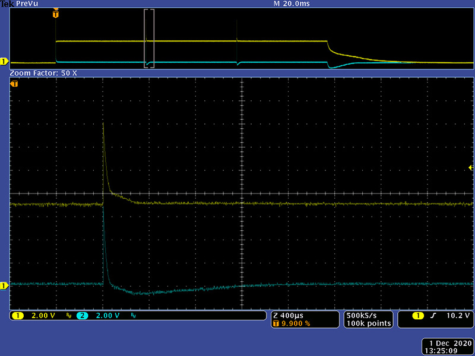The image size is (475, 356).
Task: Click the orange trigger marker in overview
Action: tap(55, 11)
